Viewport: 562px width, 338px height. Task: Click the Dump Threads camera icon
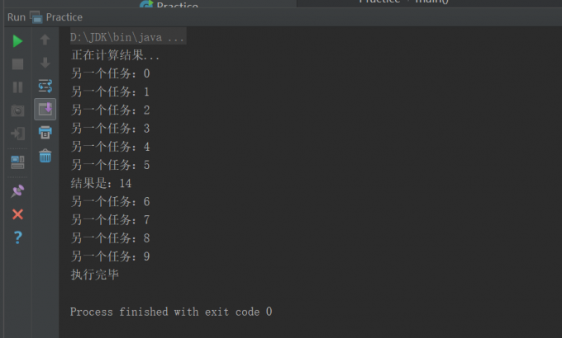pyautogui.click(x=17, y=110)
